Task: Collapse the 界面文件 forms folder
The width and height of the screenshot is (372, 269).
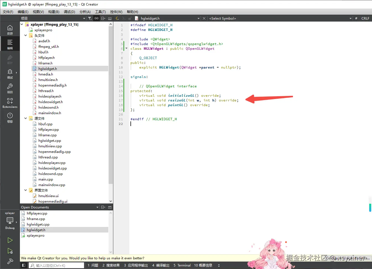Action: [26, 190]
